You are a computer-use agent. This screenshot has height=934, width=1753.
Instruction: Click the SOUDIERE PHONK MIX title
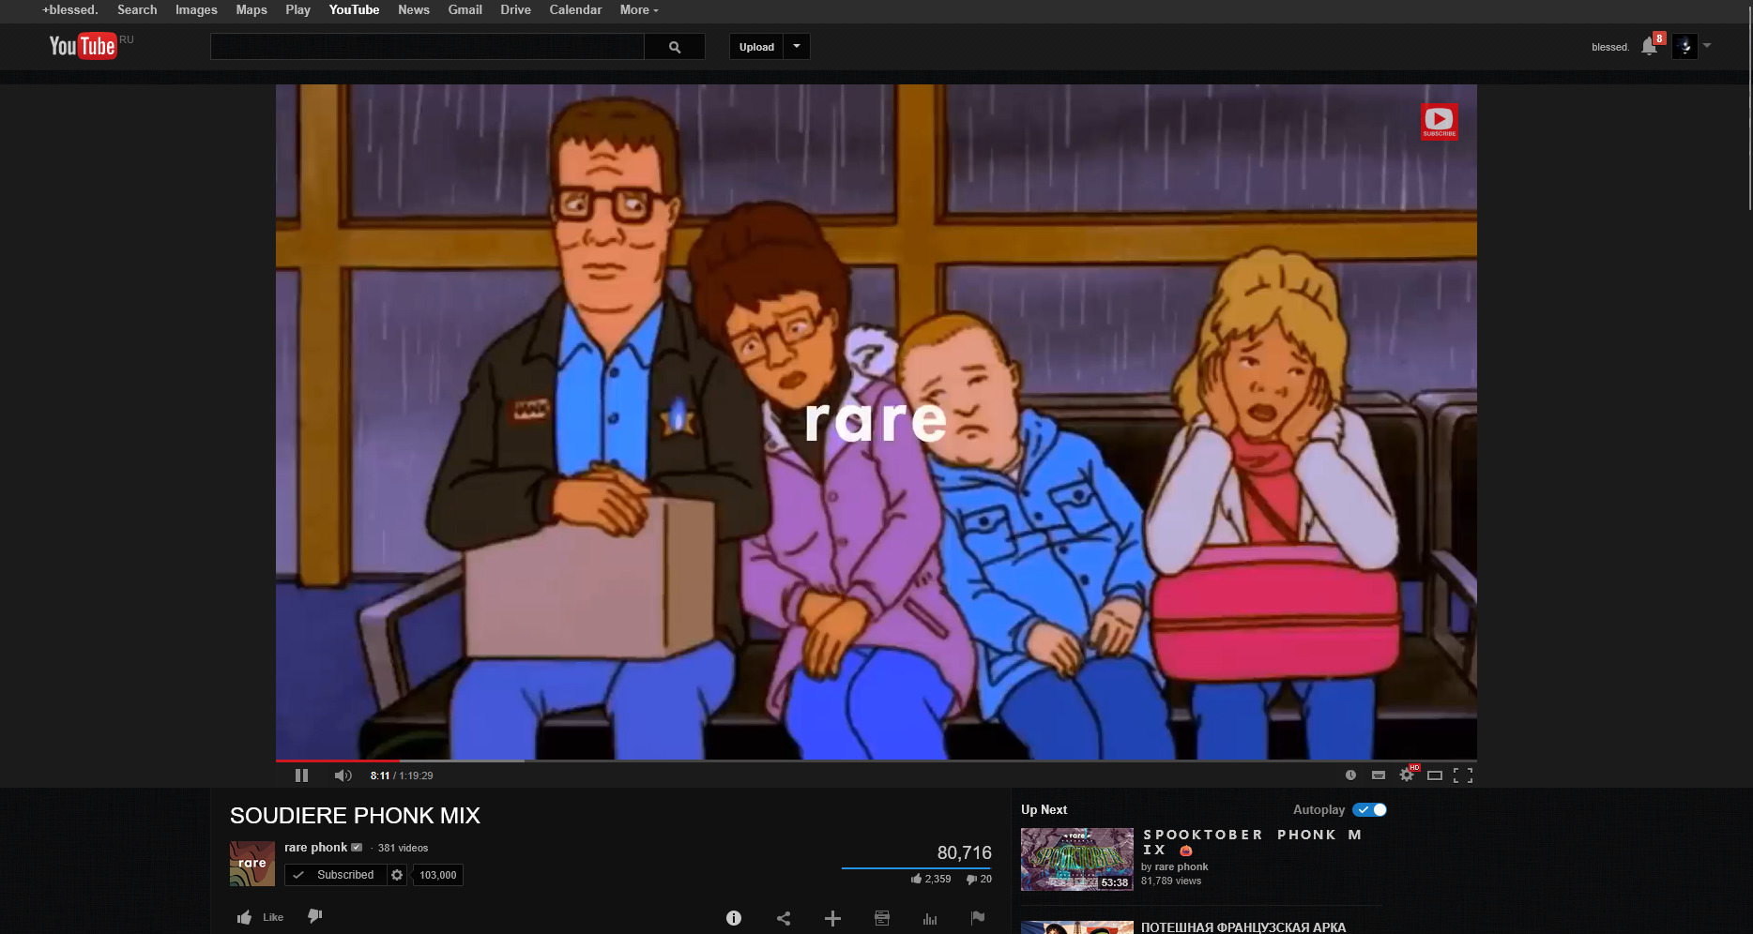coord(355,816)
